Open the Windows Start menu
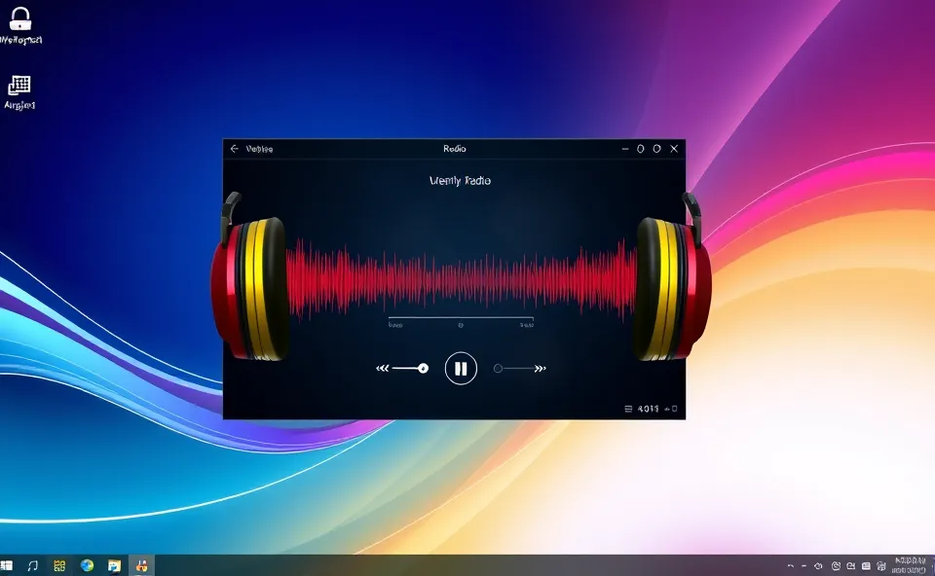Screen dimensions: 935x576 point(6,565)
